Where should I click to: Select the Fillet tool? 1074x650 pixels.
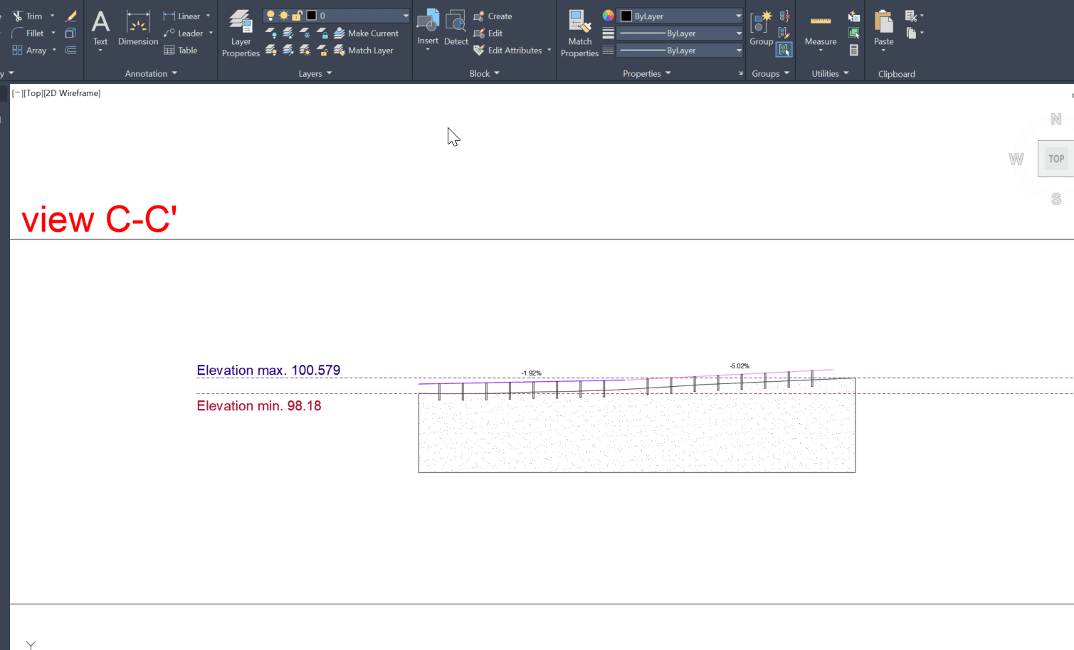(28, 33)
